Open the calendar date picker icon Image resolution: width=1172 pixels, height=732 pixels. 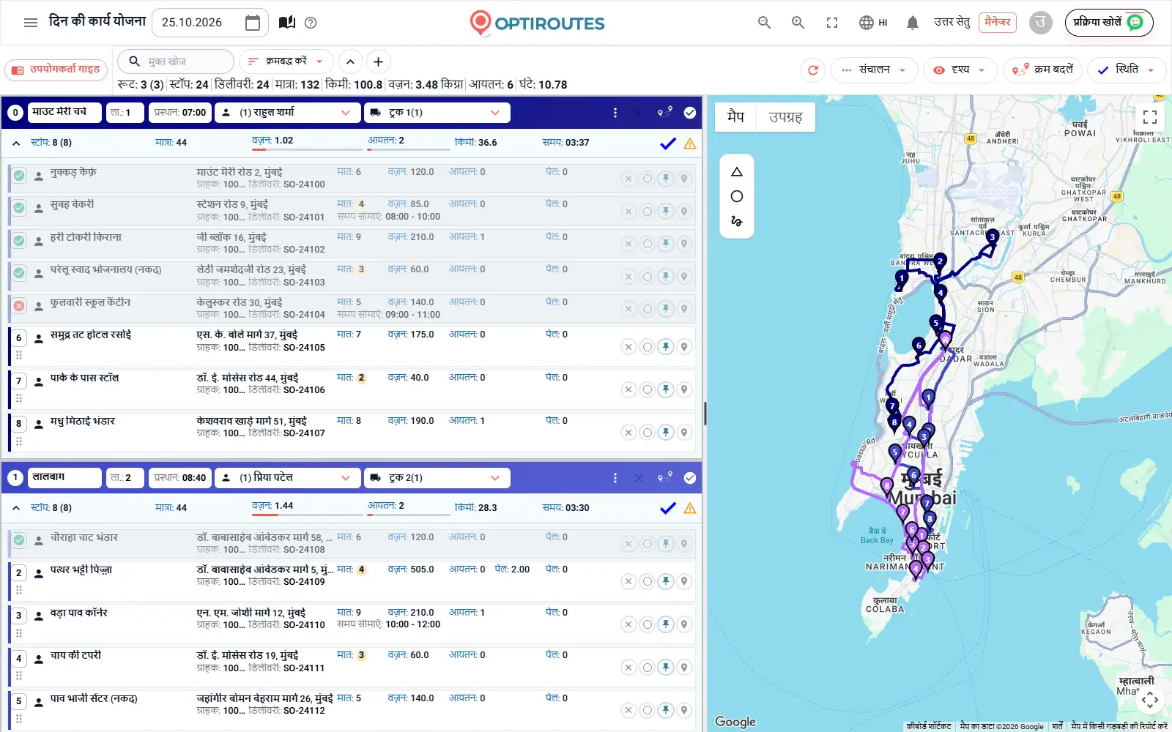pyautogui.click(x=253, y=23)
